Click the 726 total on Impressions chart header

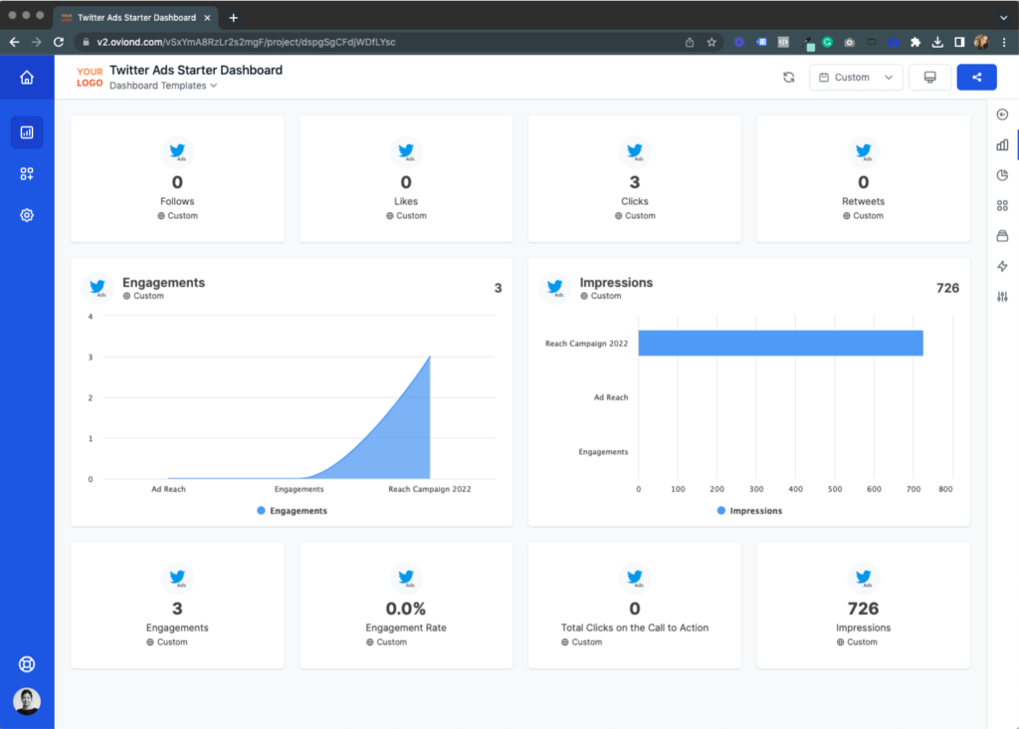947,288
